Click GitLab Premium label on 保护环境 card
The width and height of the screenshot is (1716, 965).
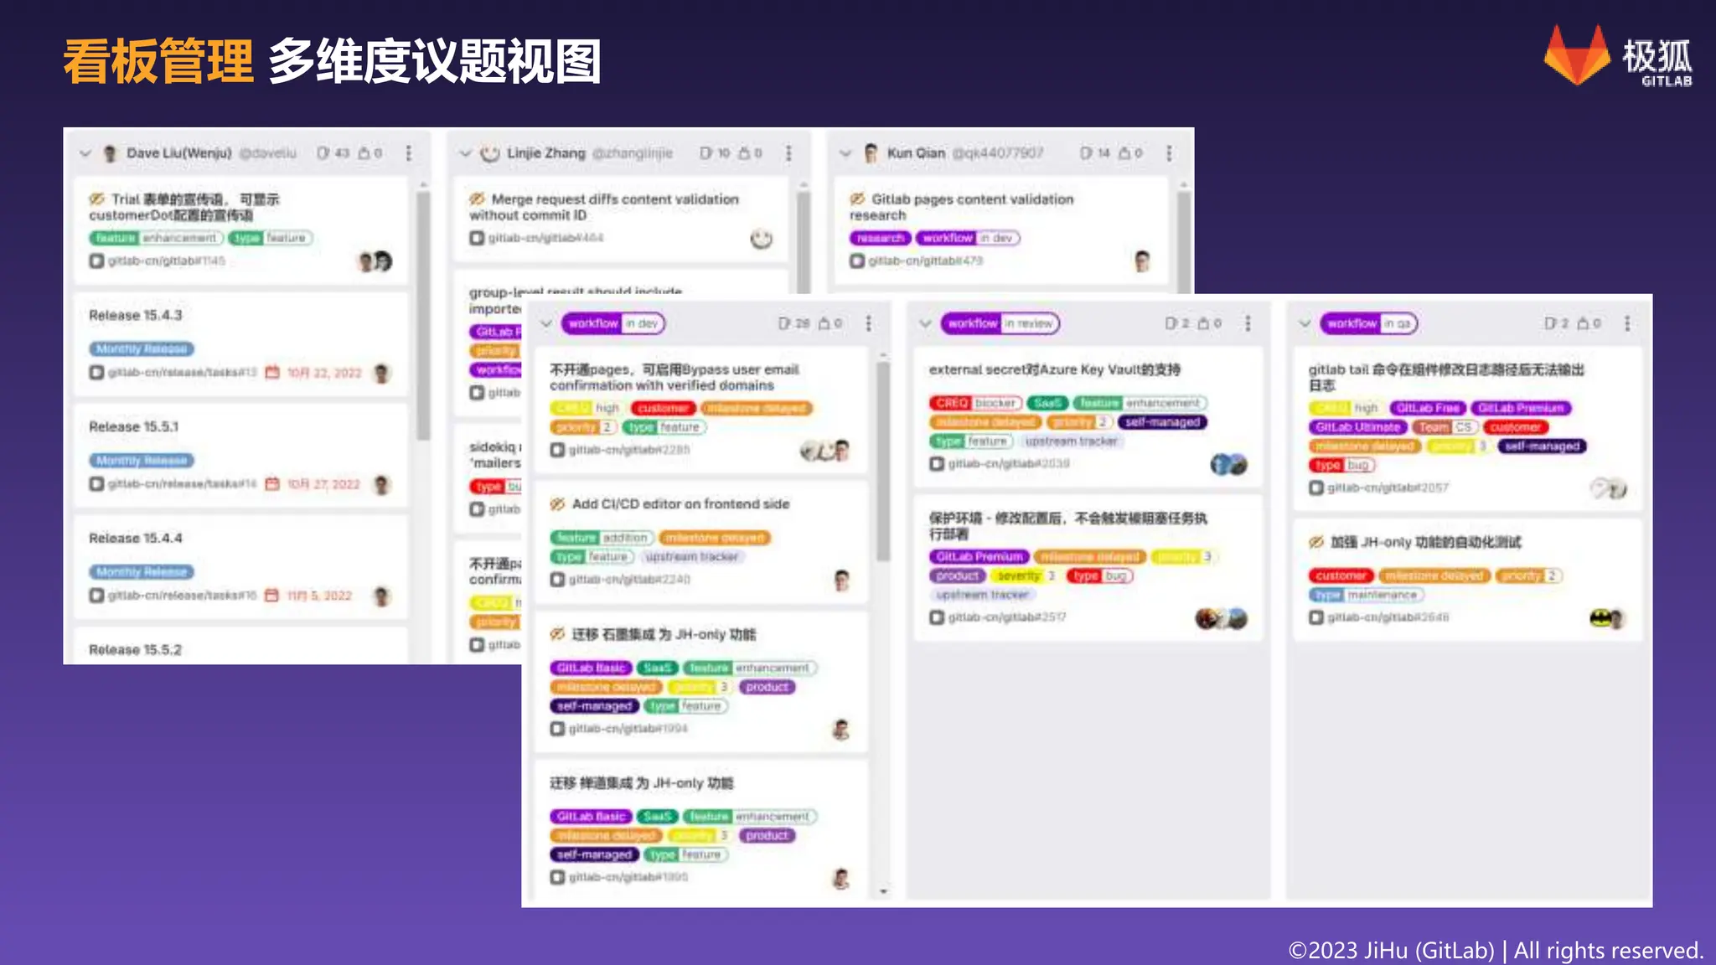[x=979, y=557]
